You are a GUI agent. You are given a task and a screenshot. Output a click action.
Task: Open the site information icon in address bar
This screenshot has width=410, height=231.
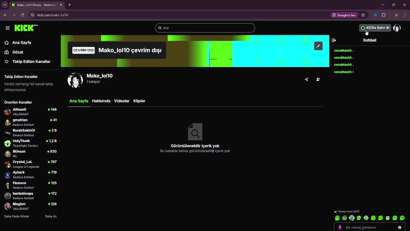(x=32, y=15)
